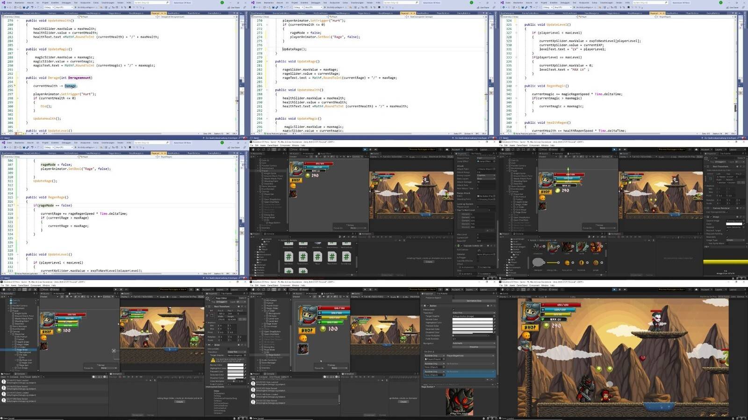Image resolution: width=748 pixels, height=420 pixels.
Task: Click Step in Unity window showing script assets
Action: pyautogui.click(x=375, y=149)
